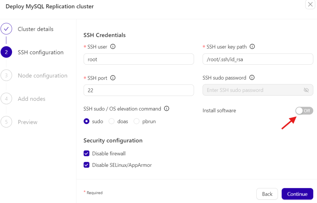This screenshot has height=203, width=317.
Task: Uncheck Disable SELinux/AppArmor checkbox
Action: [87, 165]
